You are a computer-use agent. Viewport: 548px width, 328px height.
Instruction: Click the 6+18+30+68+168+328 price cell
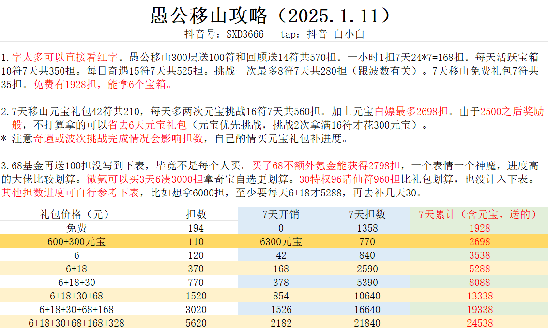(76, 323)
